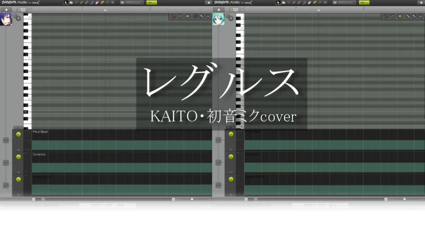Toggle the grid snap button in right toolbar
This screenshot has height=239, width=425.
tap(335, 3)
